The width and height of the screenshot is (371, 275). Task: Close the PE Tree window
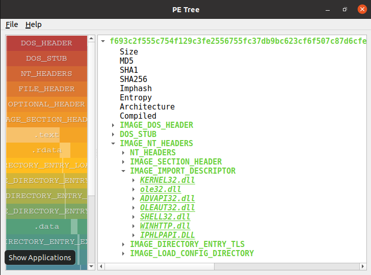coord(362,10)
